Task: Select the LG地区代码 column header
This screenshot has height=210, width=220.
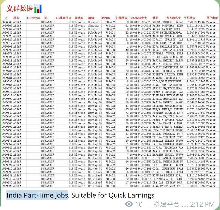Action: (x=64, y=18)
